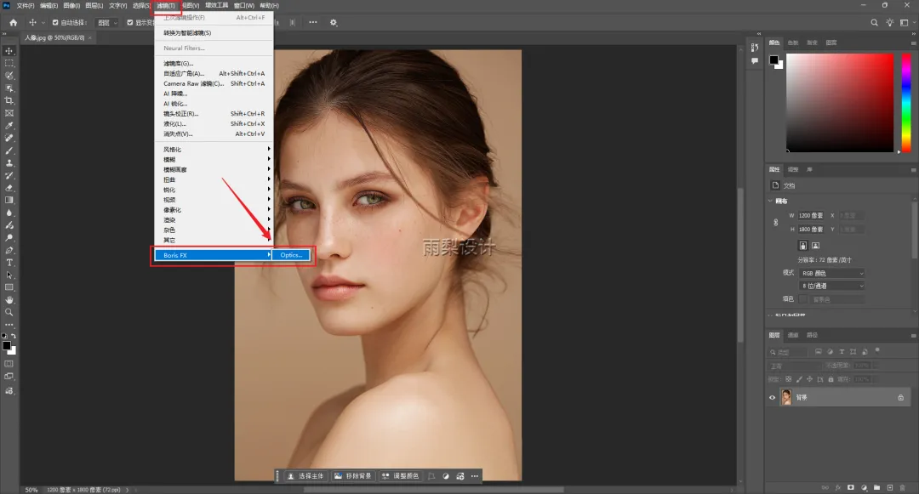Open the 8 位/通道 bit depth dropdown

point(831,286)
